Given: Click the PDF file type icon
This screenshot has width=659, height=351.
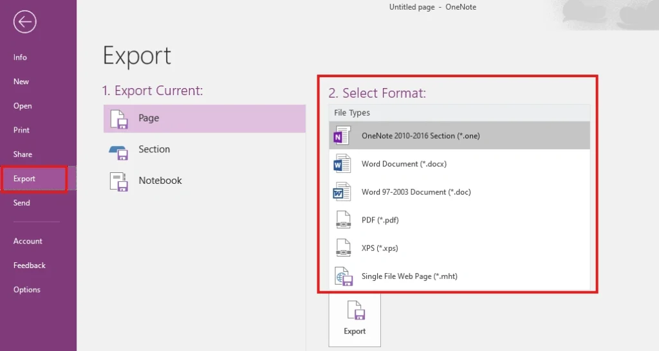Looking at the screenshot, I should 343,220.
